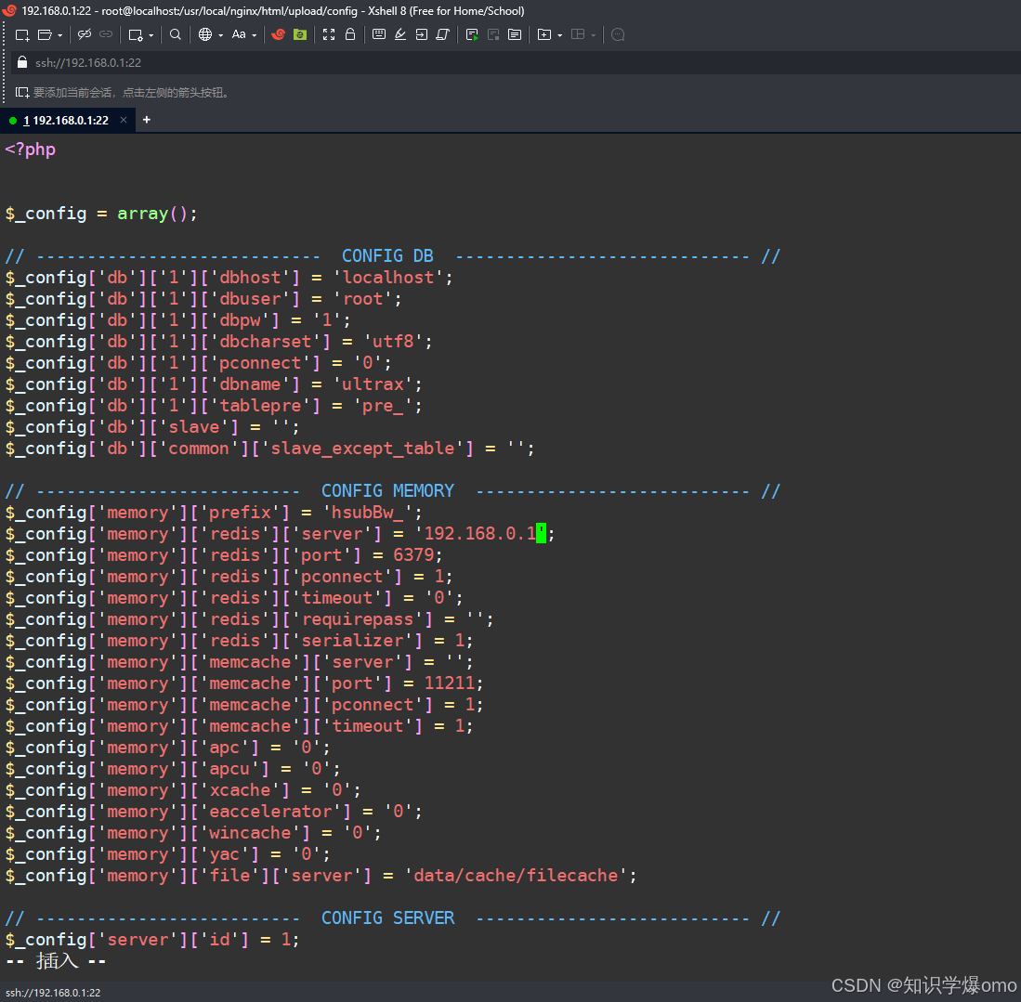
Task: Click 'eaccelerator' in the memory line
Action: click(x=270, y=812)
